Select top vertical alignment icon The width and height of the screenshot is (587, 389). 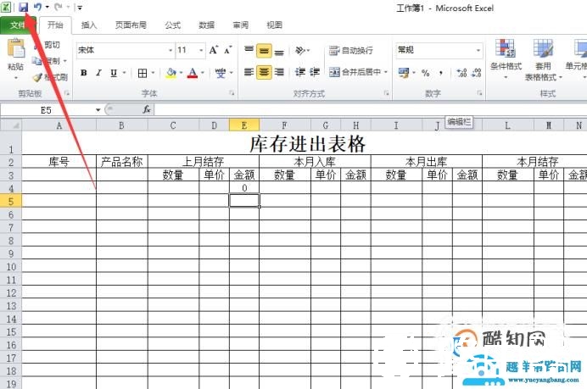(x=249, y=50)
